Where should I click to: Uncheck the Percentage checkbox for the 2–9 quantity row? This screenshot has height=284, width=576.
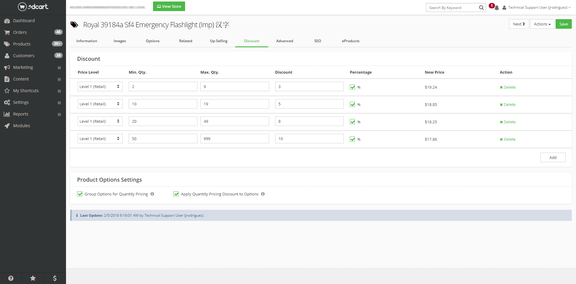[352, 87]
